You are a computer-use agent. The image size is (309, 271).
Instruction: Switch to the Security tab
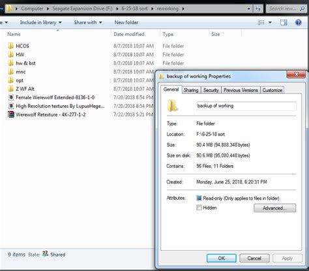(211, 90)
